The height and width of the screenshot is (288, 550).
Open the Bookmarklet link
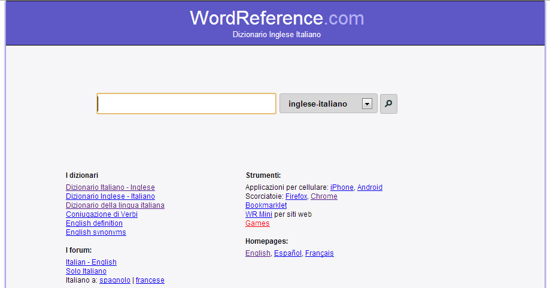tap(266, 205)
